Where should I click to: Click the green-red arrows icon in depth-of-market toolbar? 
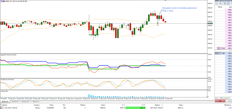(x=224, y=3)
